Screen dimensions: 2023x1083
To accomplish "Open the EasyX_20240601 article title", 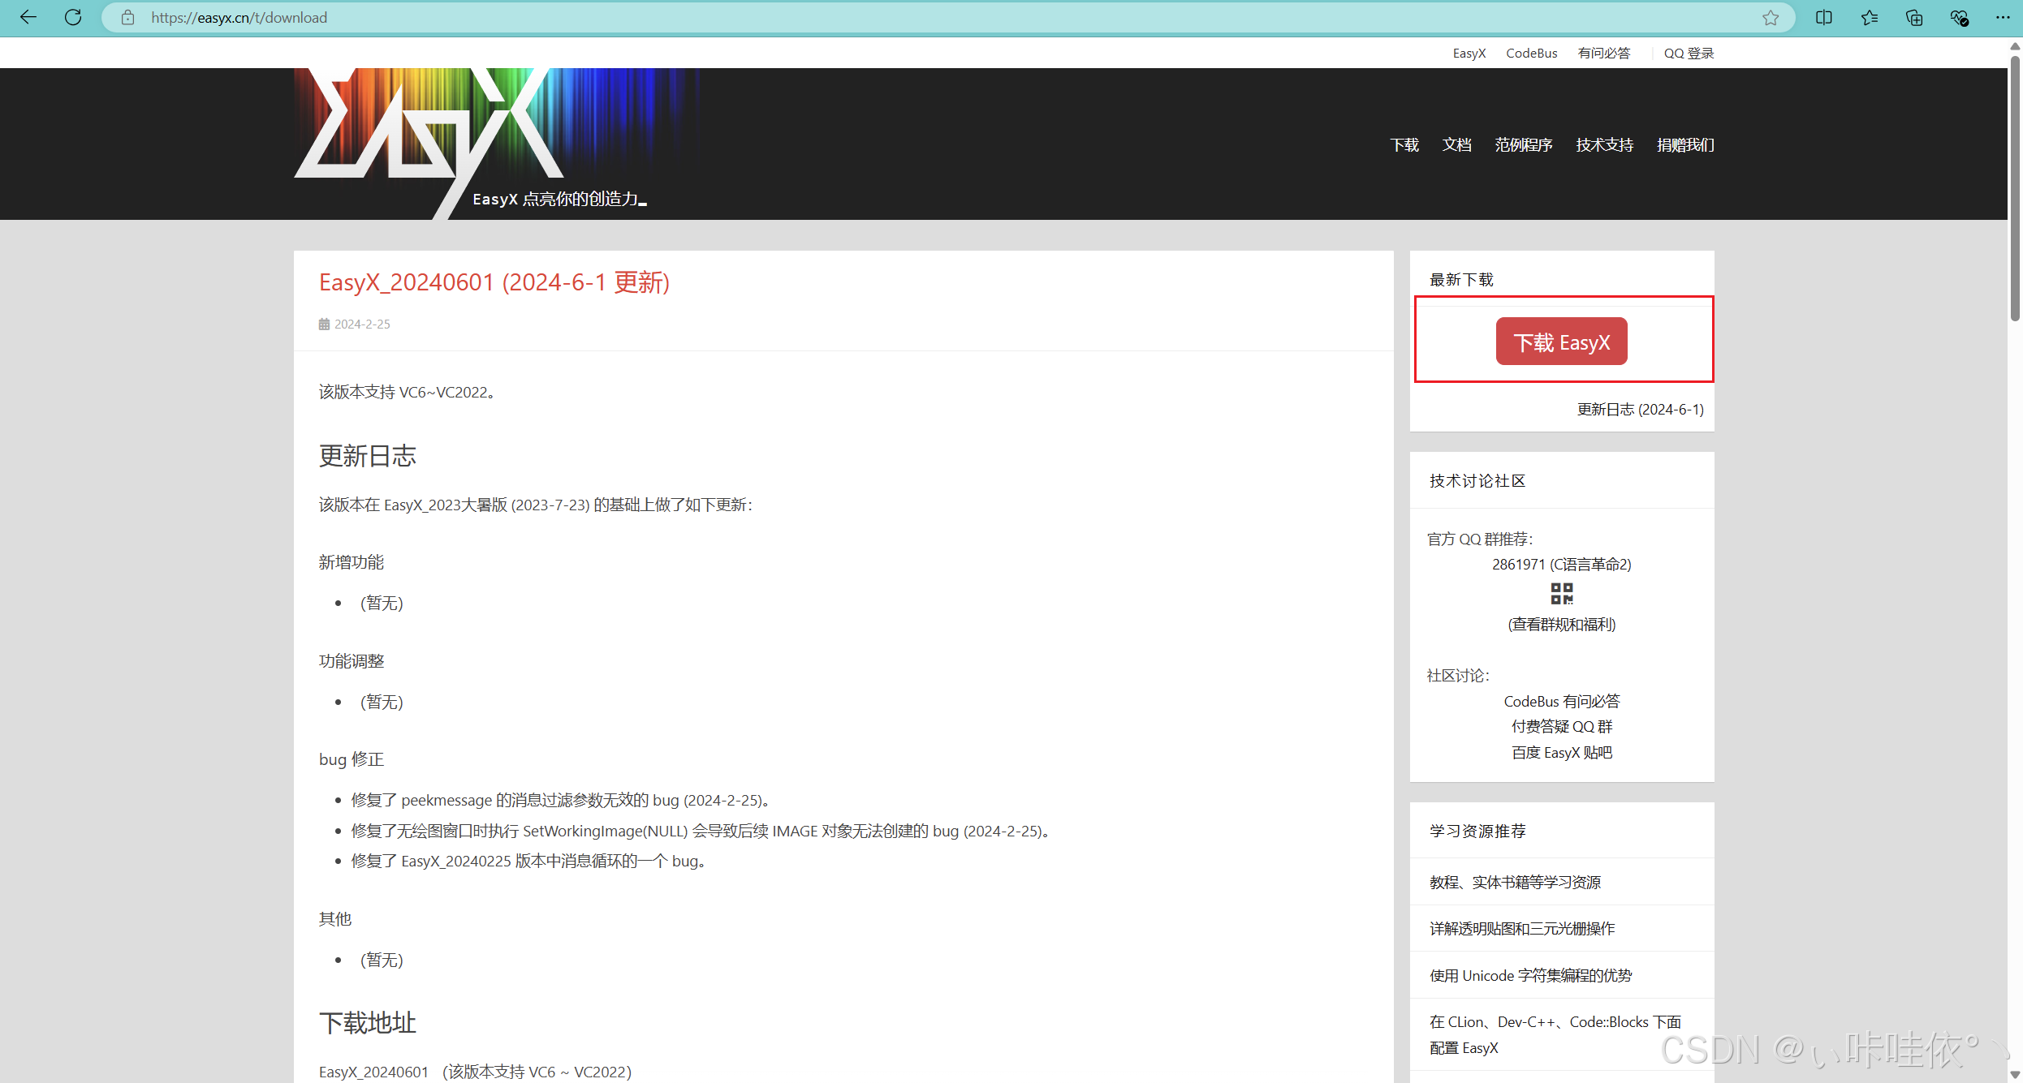I will coord(494,282).
